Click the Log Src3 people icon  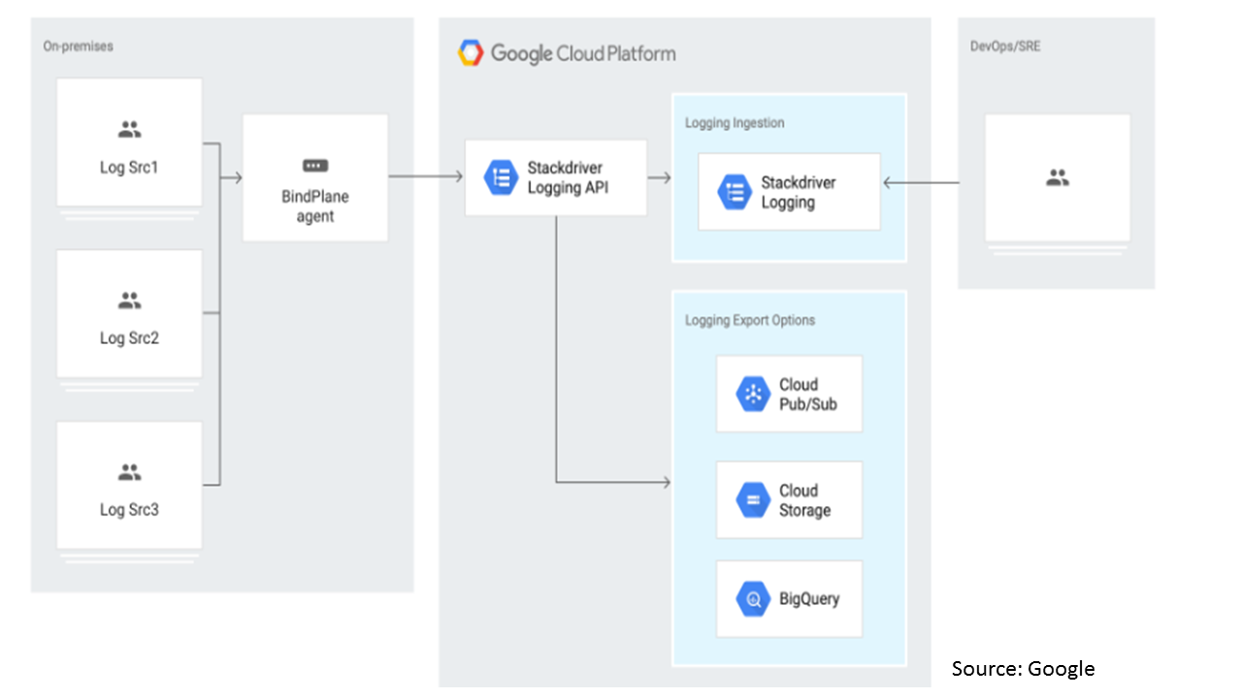click(129, 472)
